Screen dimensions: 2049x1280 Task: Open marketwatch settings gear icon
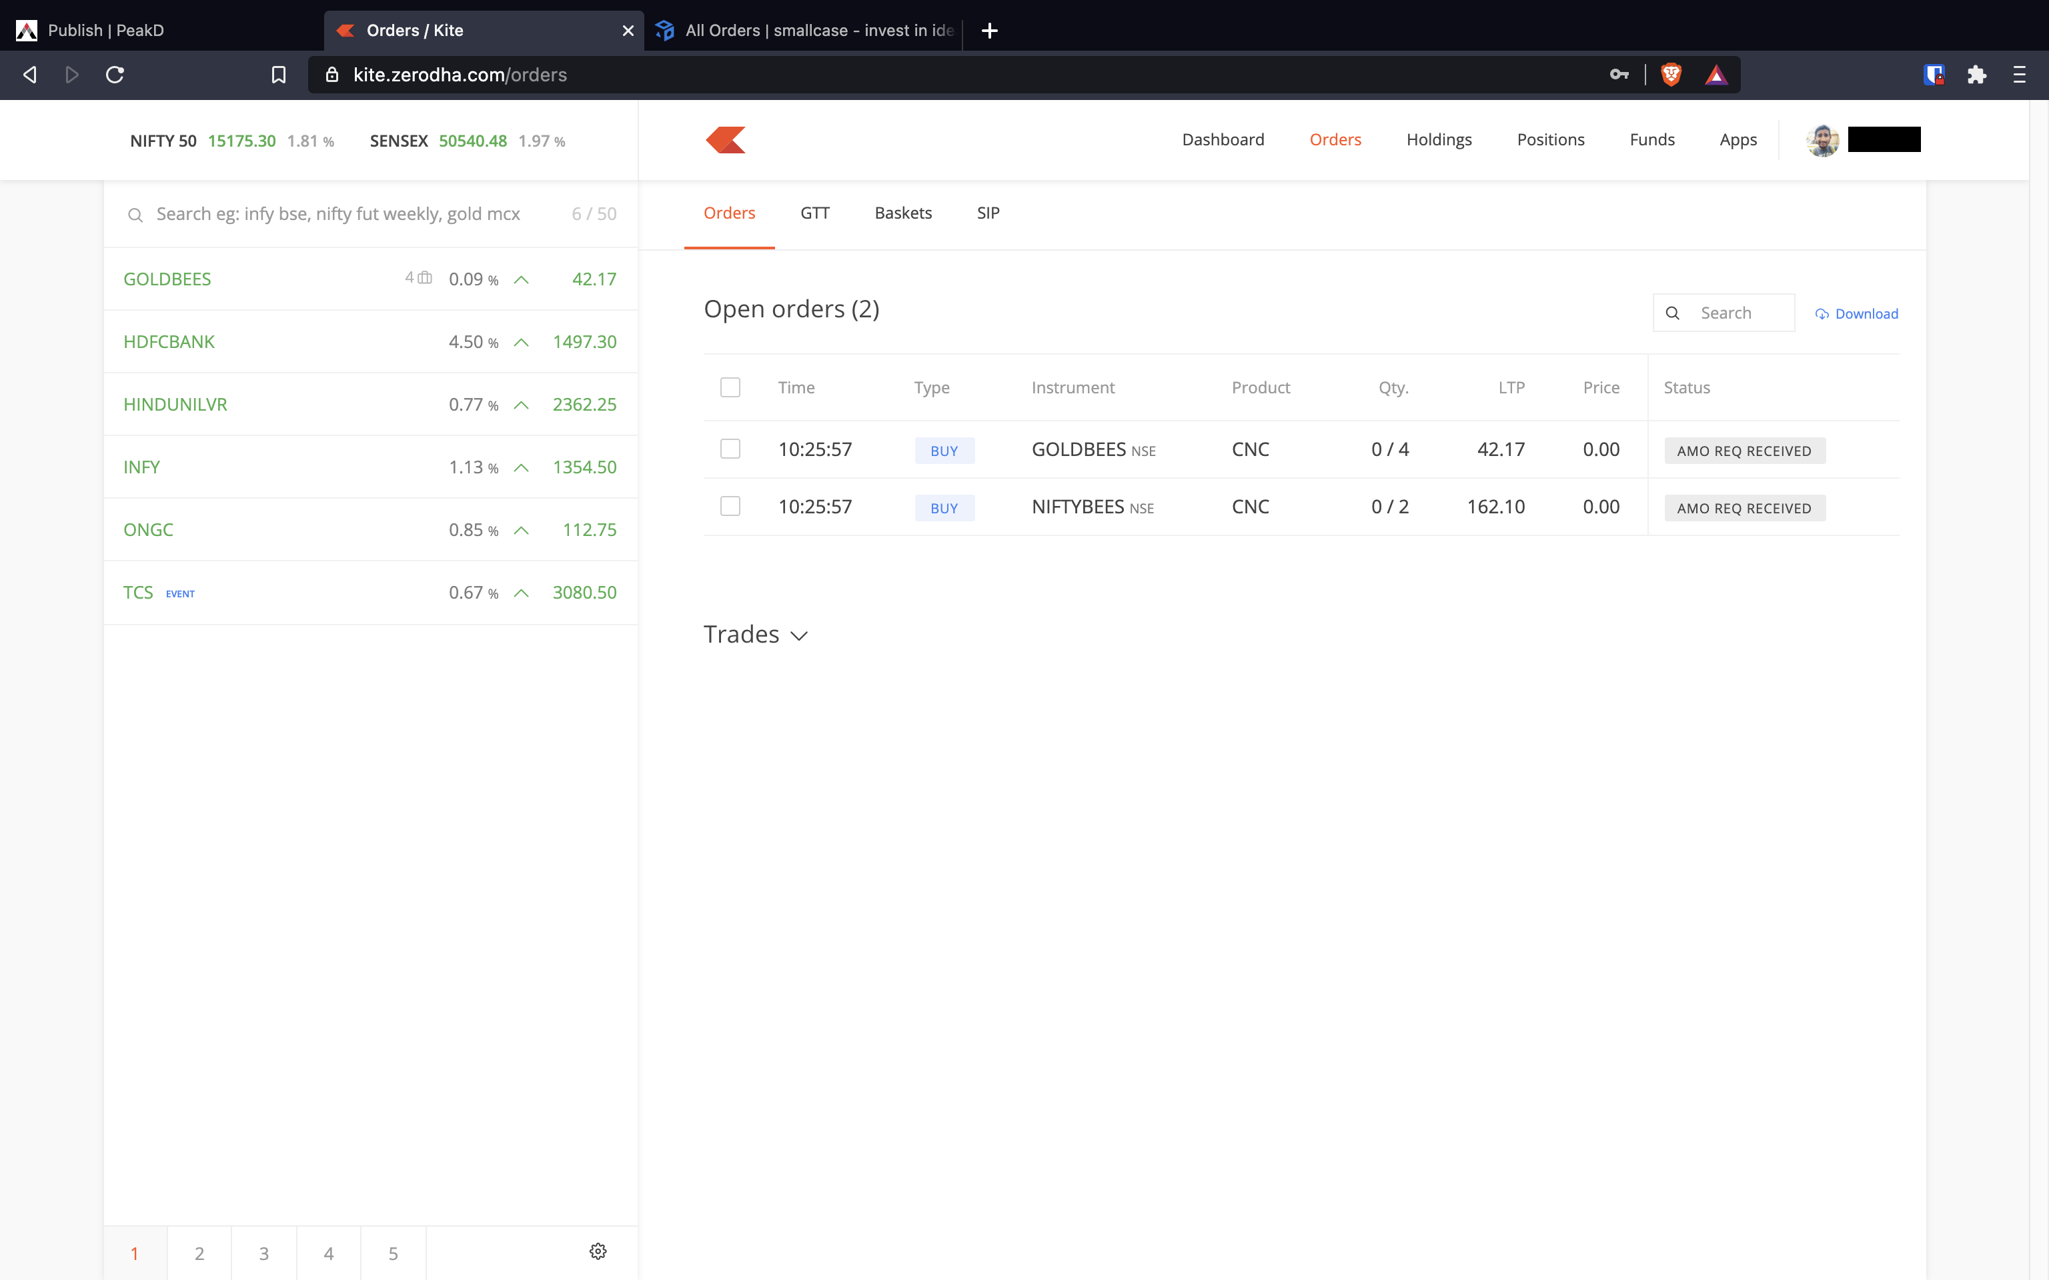[598, 1251]
